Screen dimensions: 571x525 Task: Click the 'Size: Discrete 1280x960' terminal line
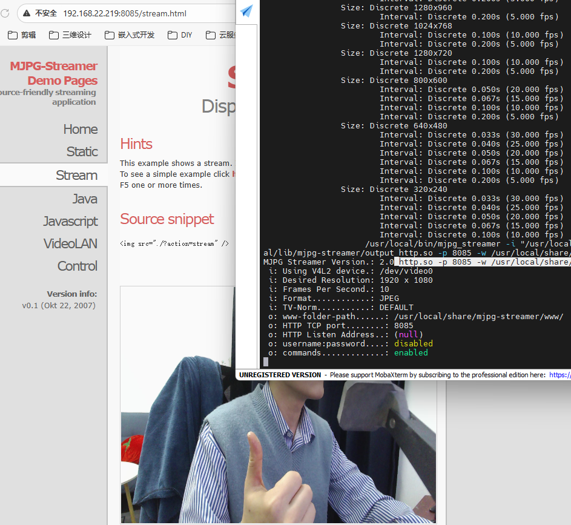[396, 8]
